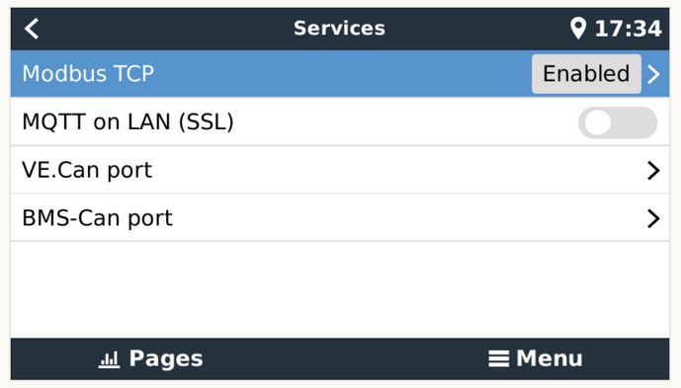Click the Pages bar-chart icon
The width and height of the screenshot is (681, 388).
(x=109, y=359)
